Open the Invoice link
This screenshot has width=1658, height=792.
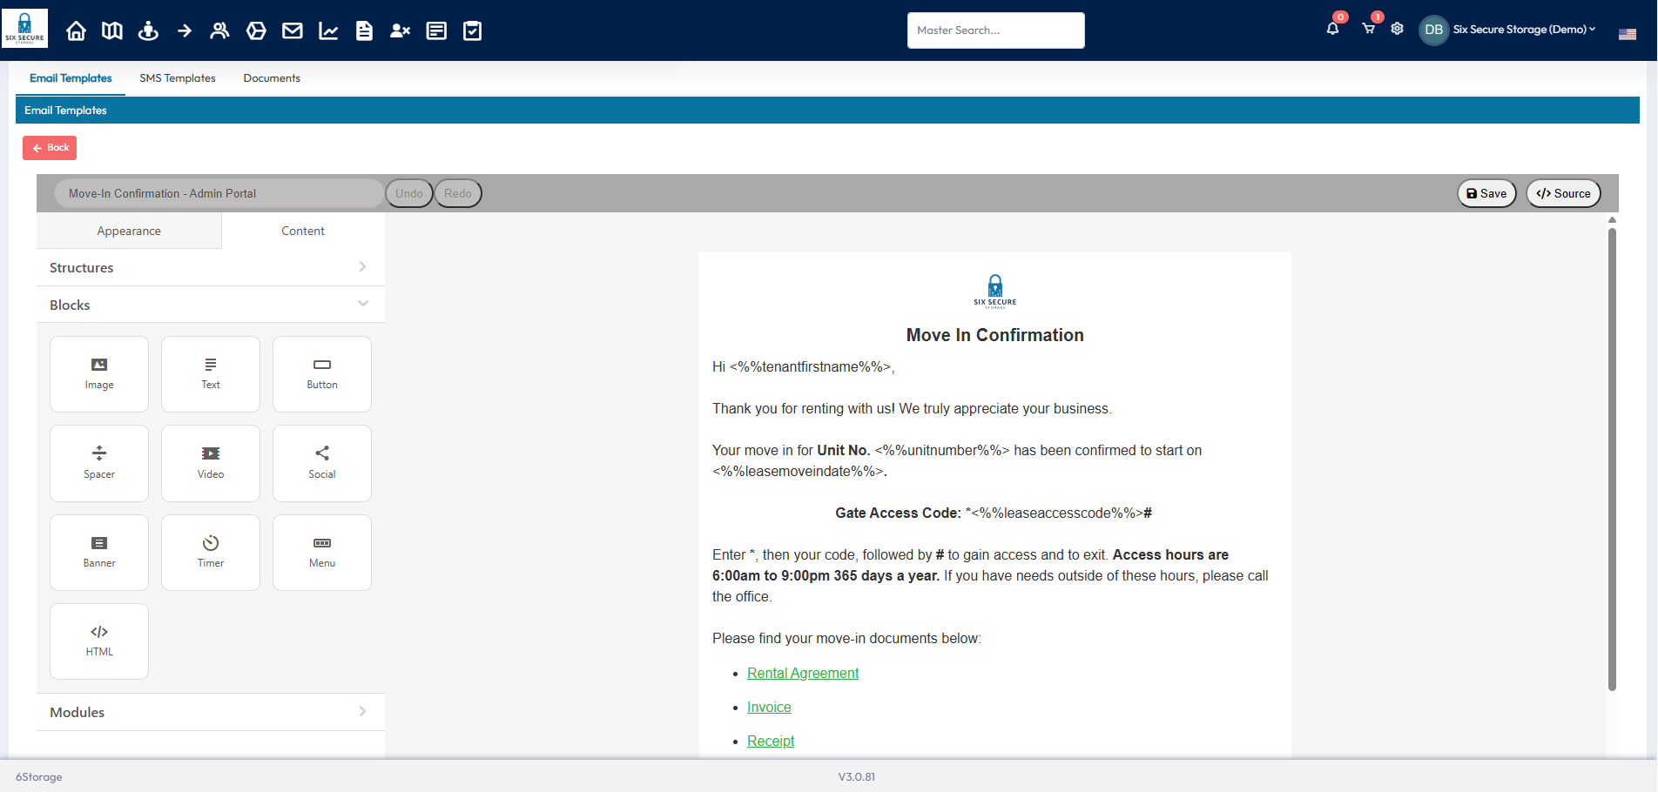(x=769, y=707)
